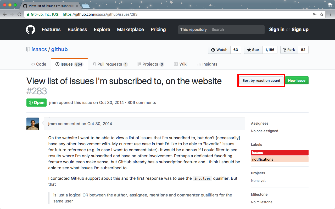The height and width of the screenshot is (209, 335).
Task: Switch to the Pull requests tab
Action: pos(110,64)
